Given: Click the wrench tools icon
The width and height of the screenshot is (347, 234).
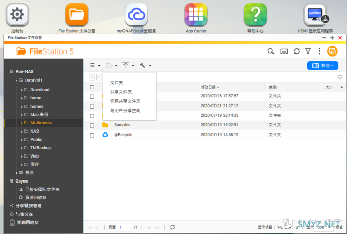Looking at the screenshot, I should point(142,65).
